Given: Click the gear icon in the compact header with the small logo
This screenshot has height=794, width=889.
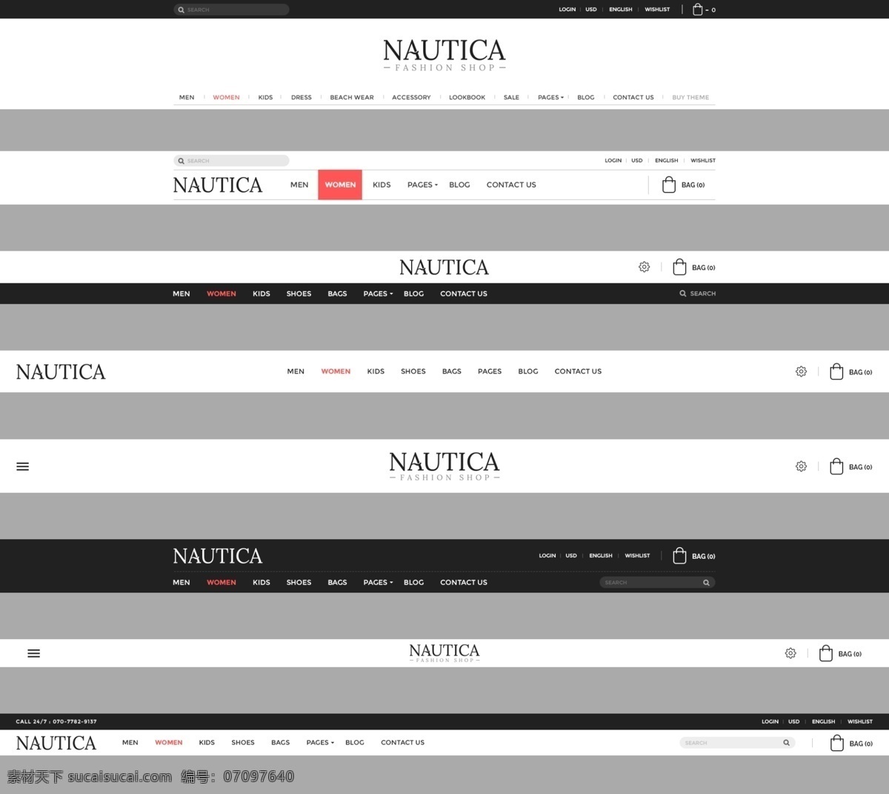Looking at the screenshot, I should tap(790, 653).
